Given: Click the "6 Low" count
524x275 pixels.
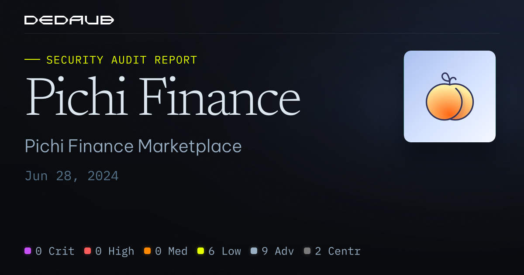Looking at the screenshot, I should click(224, 251).
